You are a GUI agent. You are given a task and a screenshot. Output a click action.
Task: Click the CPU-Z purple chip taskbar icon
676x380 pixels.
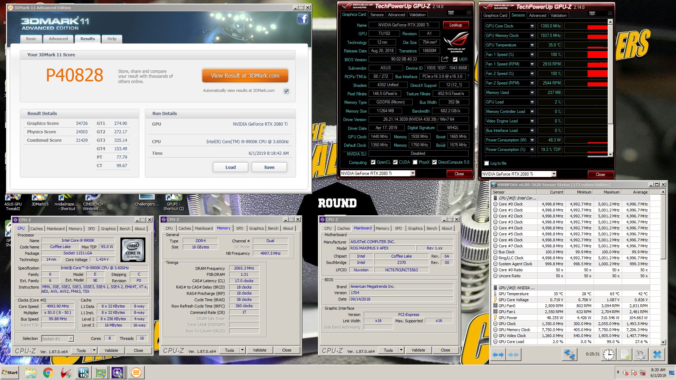tap(117, 373)
